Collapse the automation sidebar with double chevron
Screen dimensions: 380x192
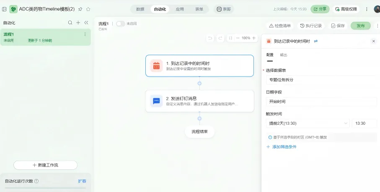click(86, 23)
